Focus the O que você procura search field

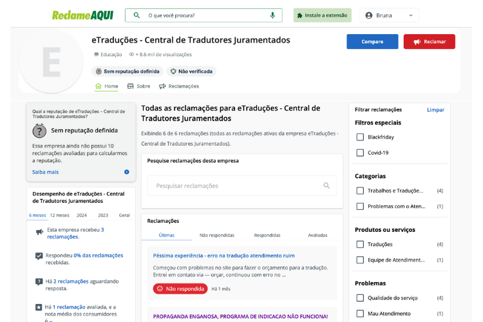(x=204, y=15)
